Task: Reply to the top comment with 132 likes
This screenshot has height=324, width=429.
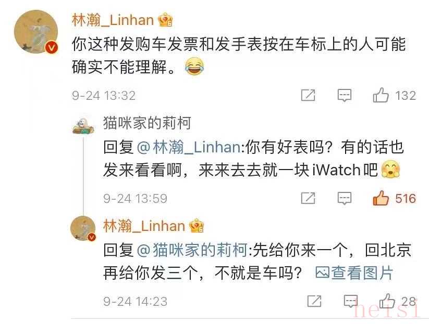Action: pos(345,95)
